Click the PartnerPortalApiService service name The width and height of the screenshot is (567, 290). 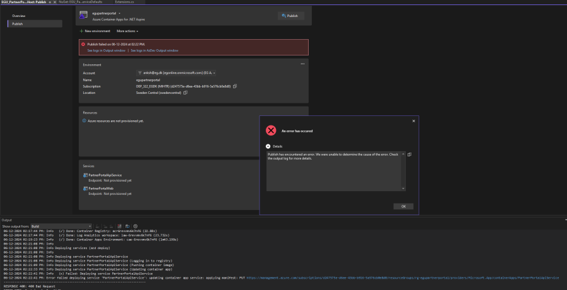click(x=105, y=175)
